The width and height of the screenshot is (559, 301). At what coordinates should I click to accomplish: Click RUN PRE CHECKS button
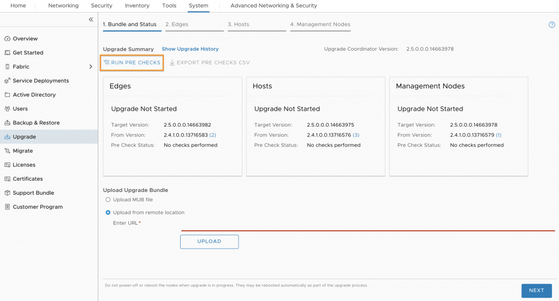coord(132,62)
